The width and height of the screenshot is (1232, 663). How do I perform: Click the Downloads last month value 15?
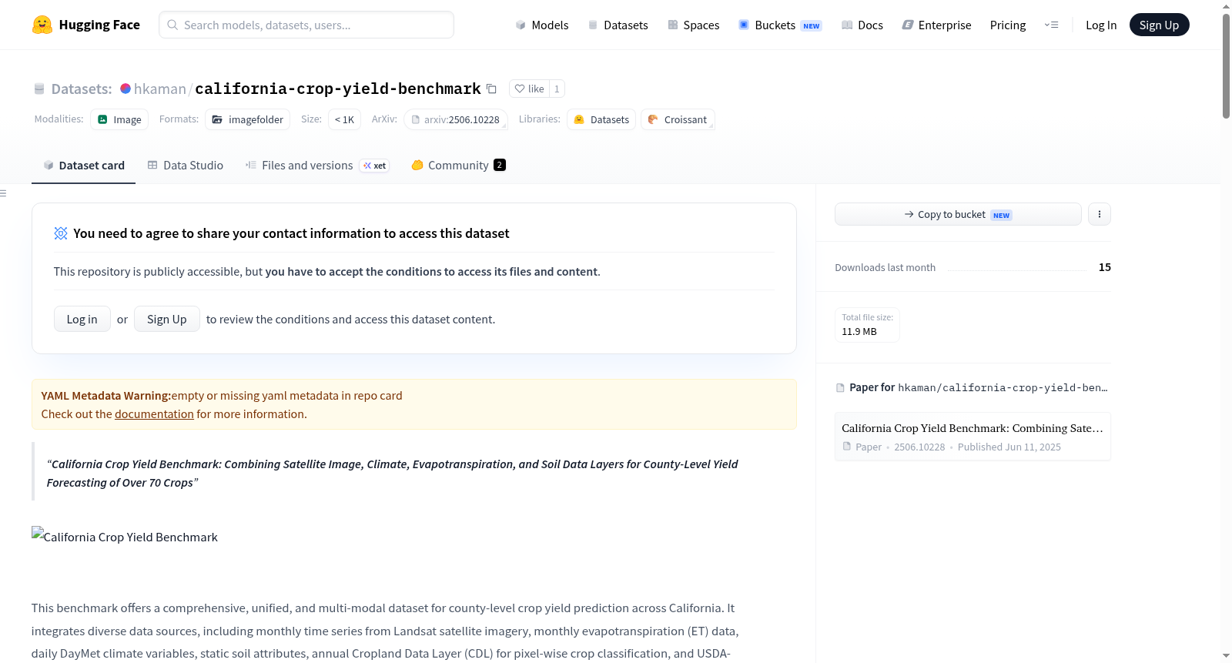tap(1105, 267)
